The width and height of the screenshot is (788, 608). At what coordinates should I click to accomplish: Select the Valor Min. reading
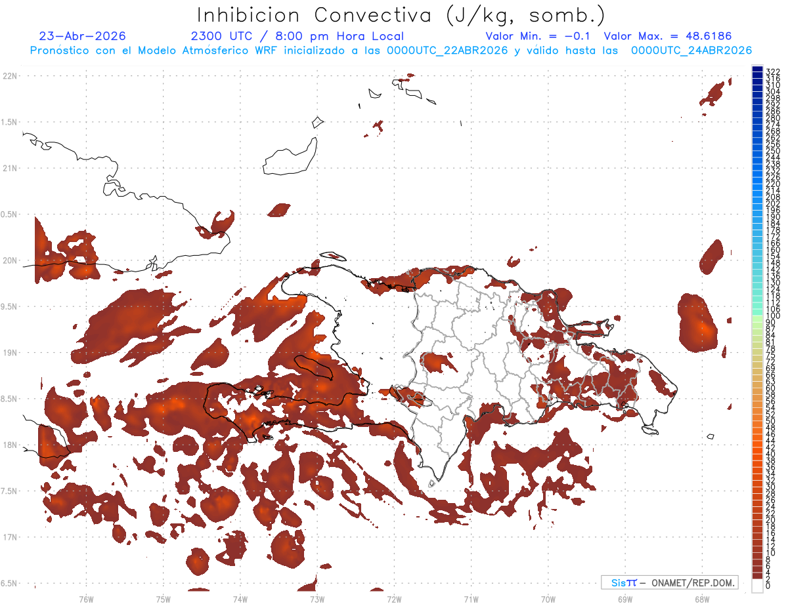(538, 36)
